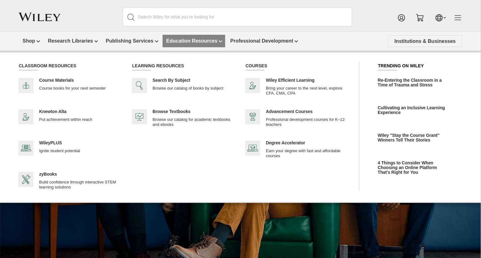Open 'Stay the Course Grant' winners article
Viewport: 481px width, 258px height.
point(408,138)
